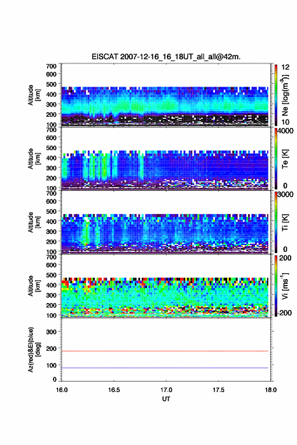Click the blue elevation line
Viewport: 297px width, 445px height.
point(165,368)
